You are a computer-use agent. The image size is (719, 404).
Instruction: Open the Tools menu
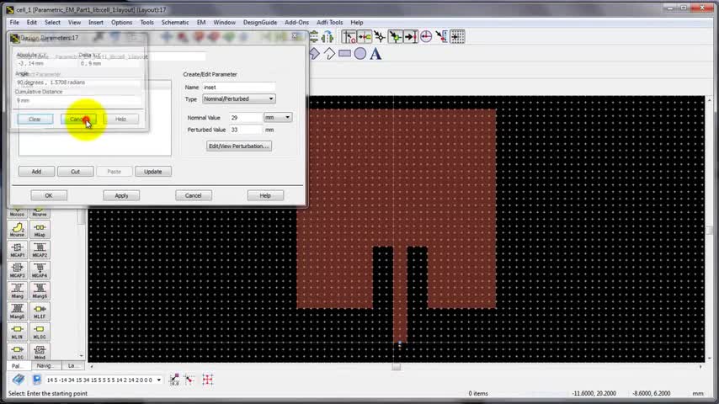pyautogui.click(x=146, y=22)
